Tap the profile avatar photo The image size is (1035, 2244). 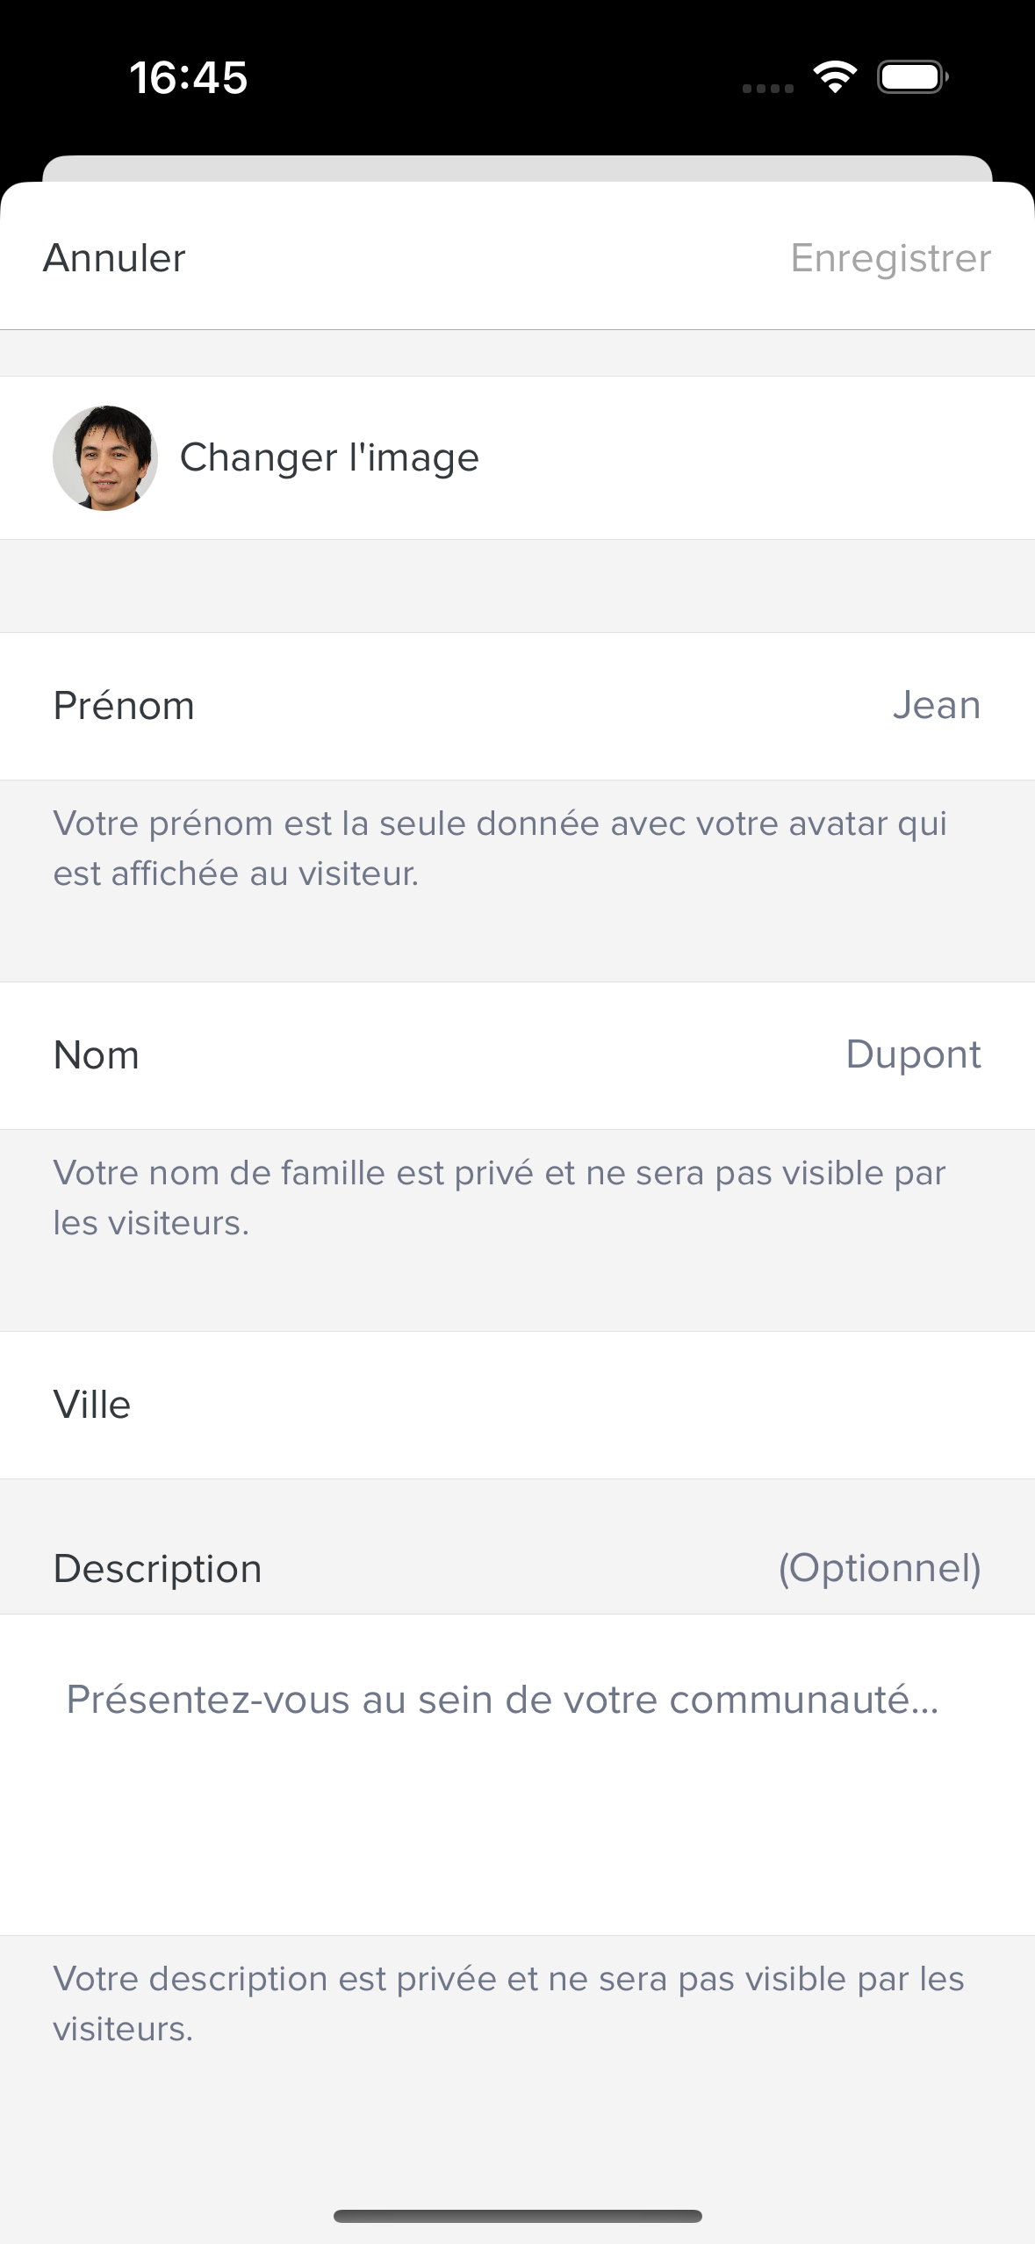(105, 458)
